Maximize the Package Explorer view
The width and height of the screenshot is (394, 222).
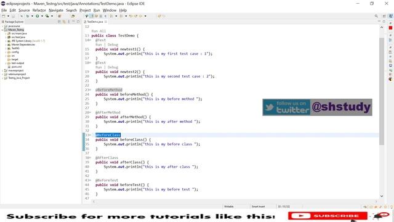coord(78,22)
